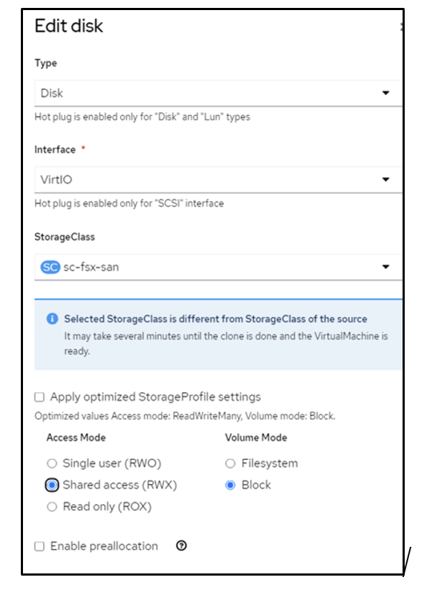The height and width of the screenshot is (590, 427).
Task: Select Block volume mode radio button
Action: 230,485
